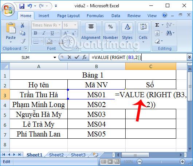Click the Copy icon
Image resolution: width=193 pixels, height=166 pixels.
(x=23, y=33)
